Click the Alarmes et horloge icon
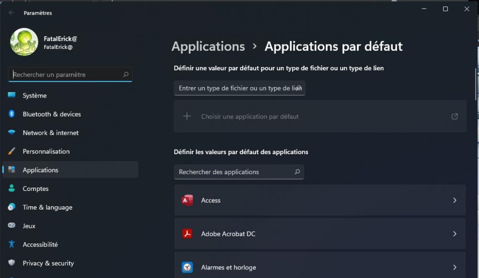Screen dimensions: 479x278 click(x=188, y=267)
